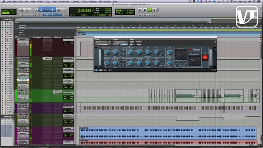Toggle plugin Compare button
This screenshot has width=263, height=148.
pos(124,44)
